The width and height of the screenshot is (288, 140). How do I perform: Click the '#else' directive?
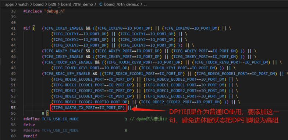click(x=29, y=125)
